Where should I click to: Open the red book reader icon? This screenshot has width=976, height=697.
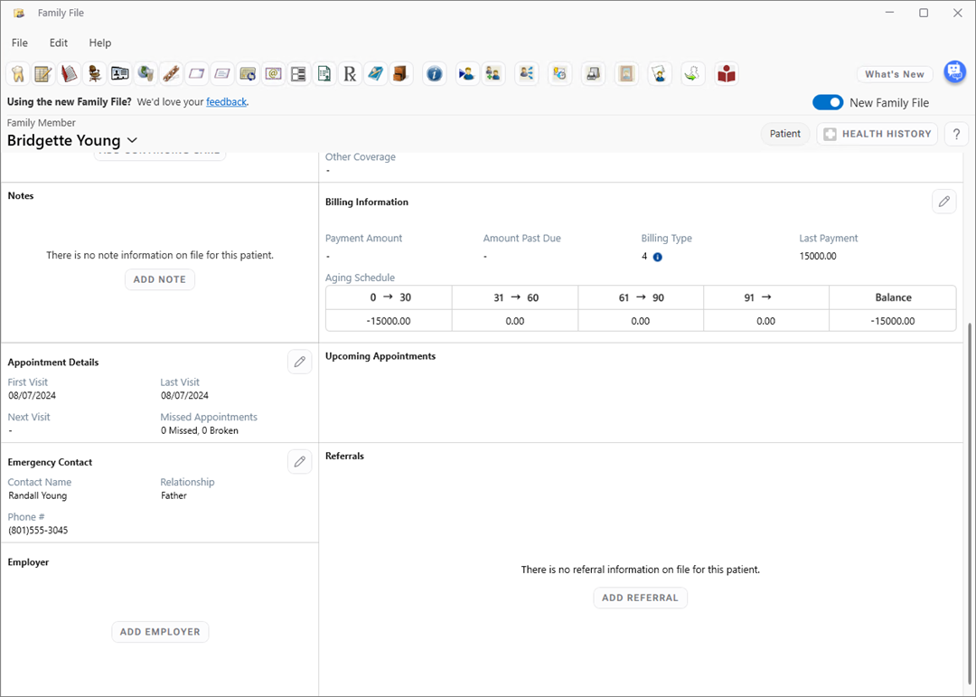pyautogui.click(x=727, y=74)
